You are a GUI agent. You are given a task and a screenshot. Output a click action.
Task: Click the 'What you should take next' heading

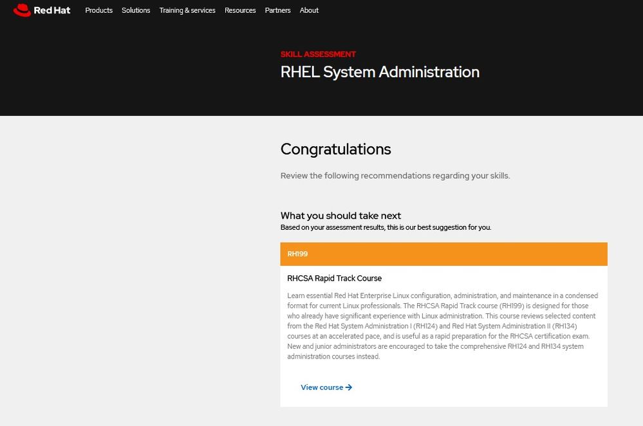point(340,216)
